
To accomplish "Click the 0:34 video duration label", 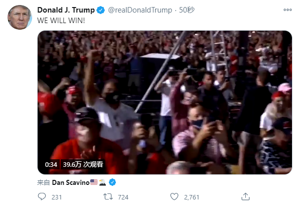I will tap(51, 164).
